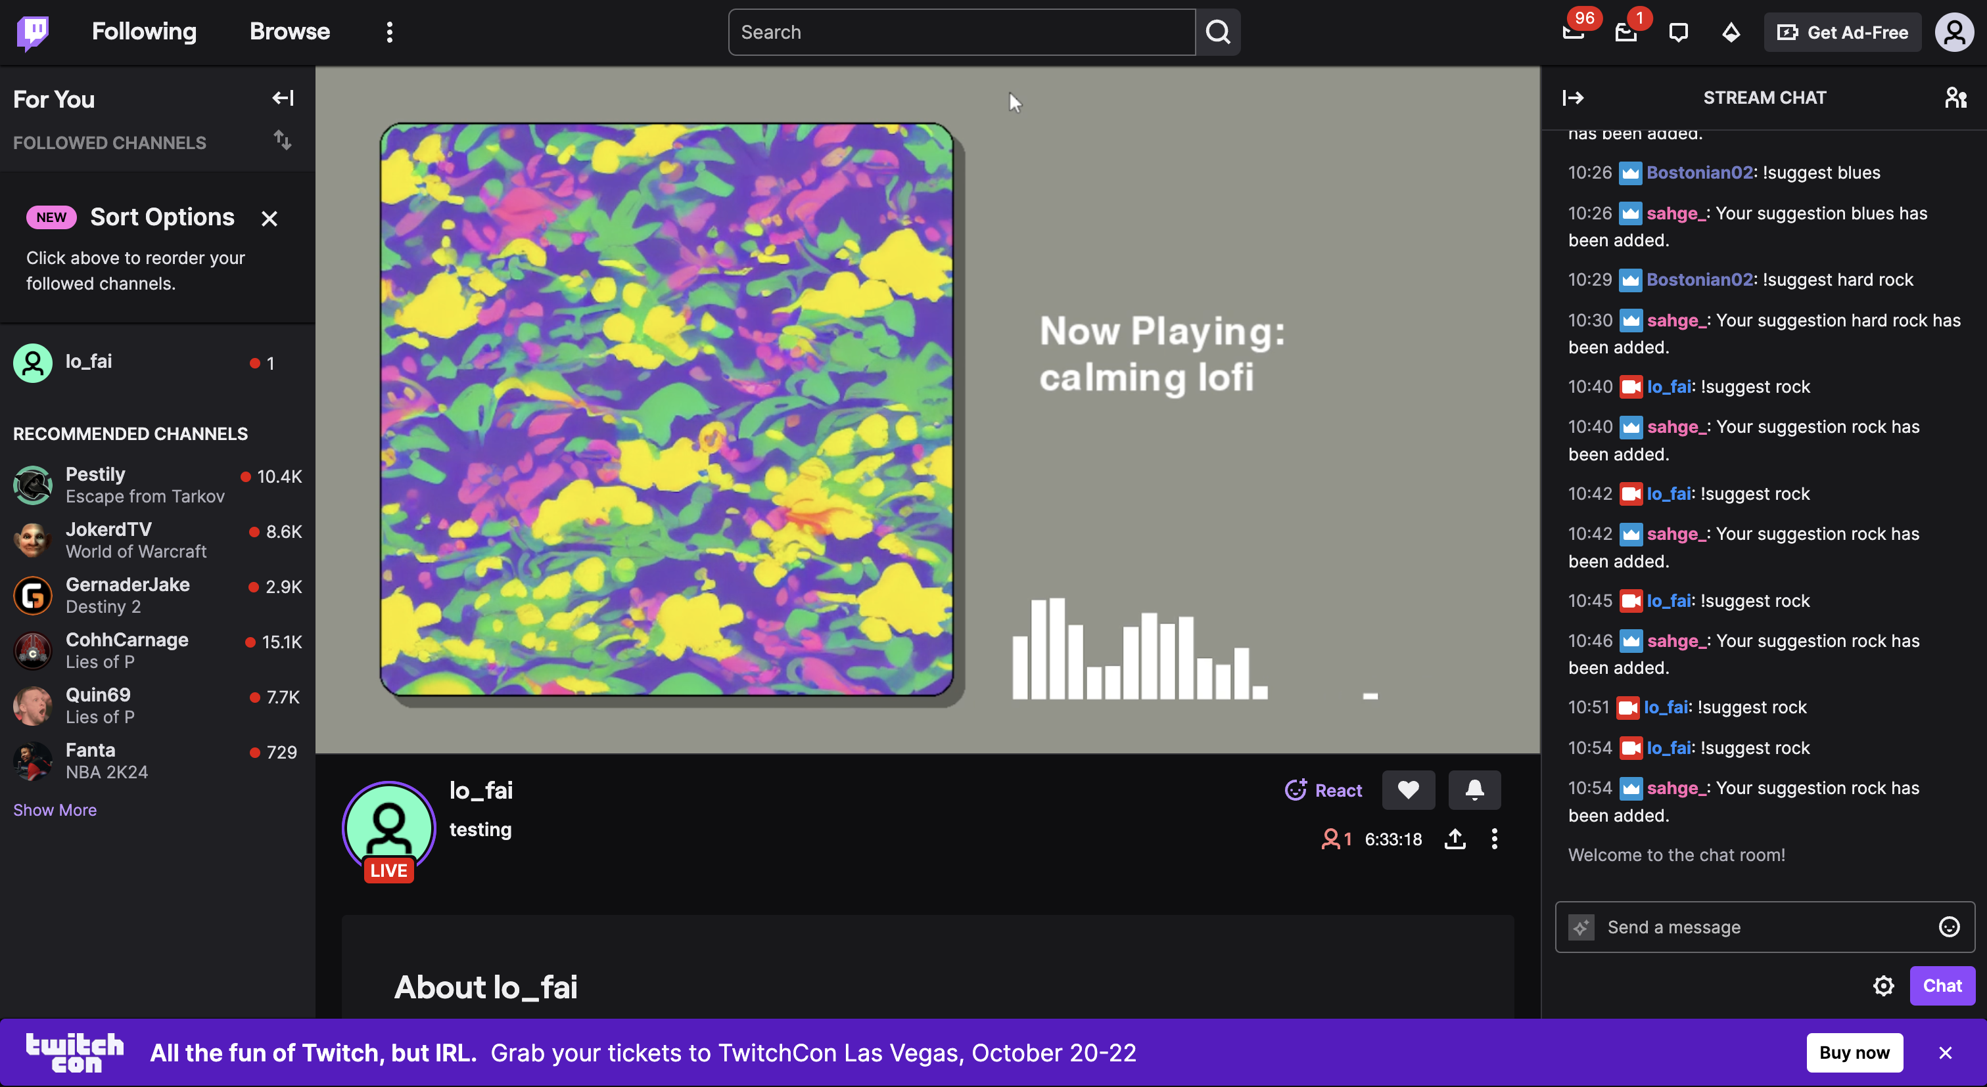
Task: Toggle follow with the heart button
Action: [1408, 789]
